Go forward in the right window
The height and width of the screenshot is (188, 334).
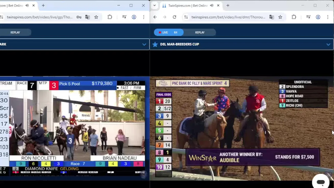[x=164, y=17]
